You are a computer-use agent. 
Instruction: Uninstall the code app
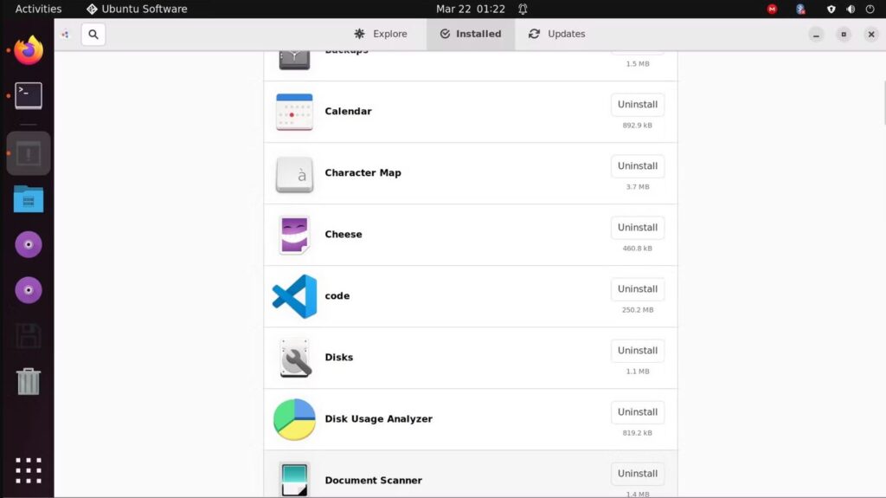638,289
